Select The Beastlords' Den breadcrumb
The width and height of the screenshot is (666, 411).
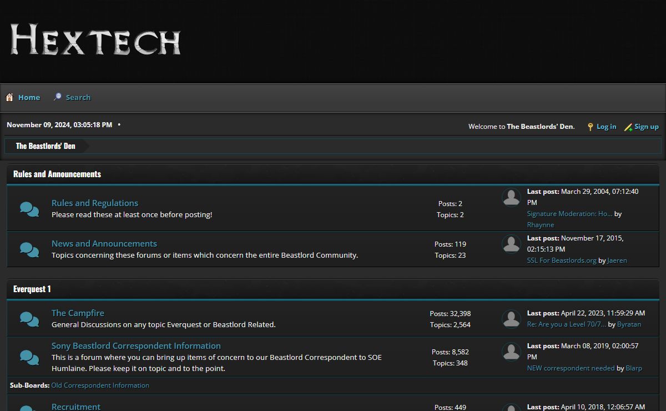46,146
